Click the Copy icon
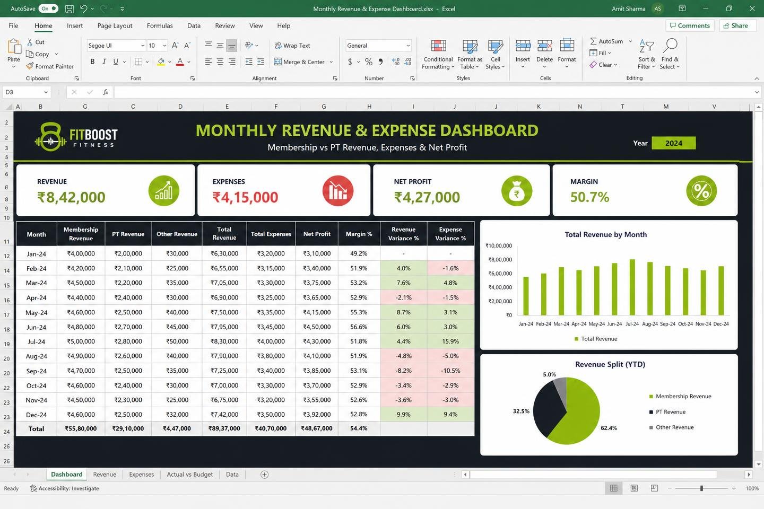 30,54
